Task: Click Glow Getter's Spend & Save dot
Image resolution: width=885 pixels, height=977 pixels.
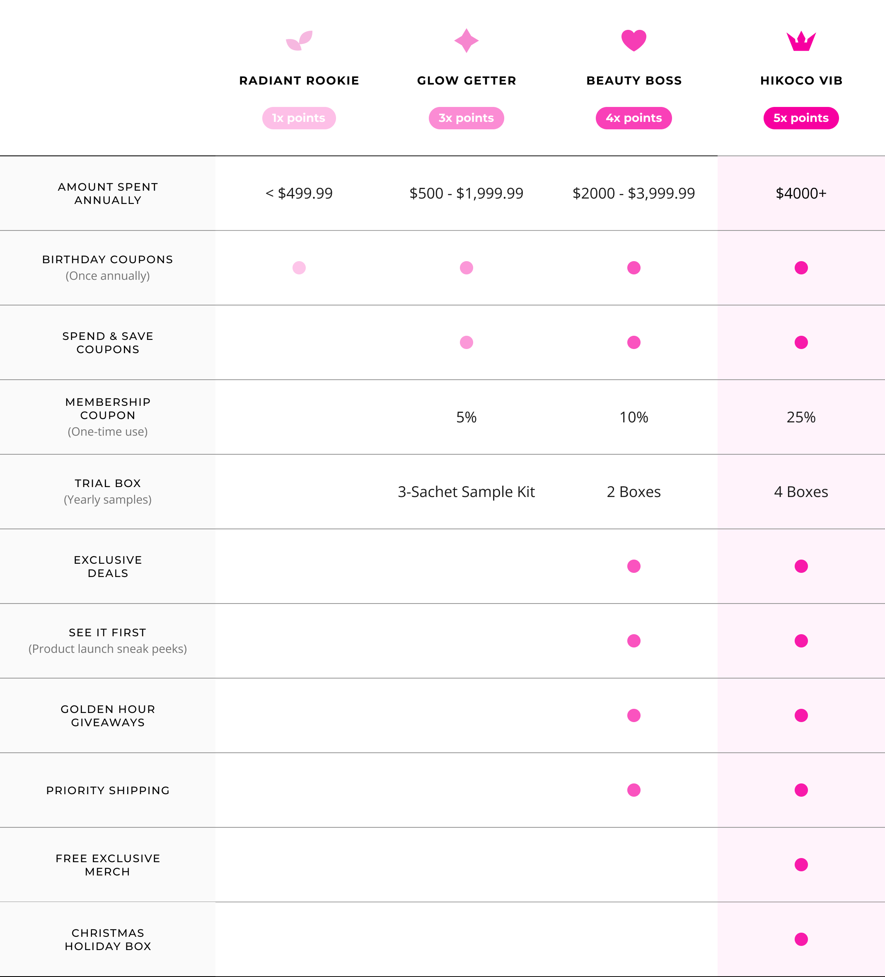Action: (467, 343)
